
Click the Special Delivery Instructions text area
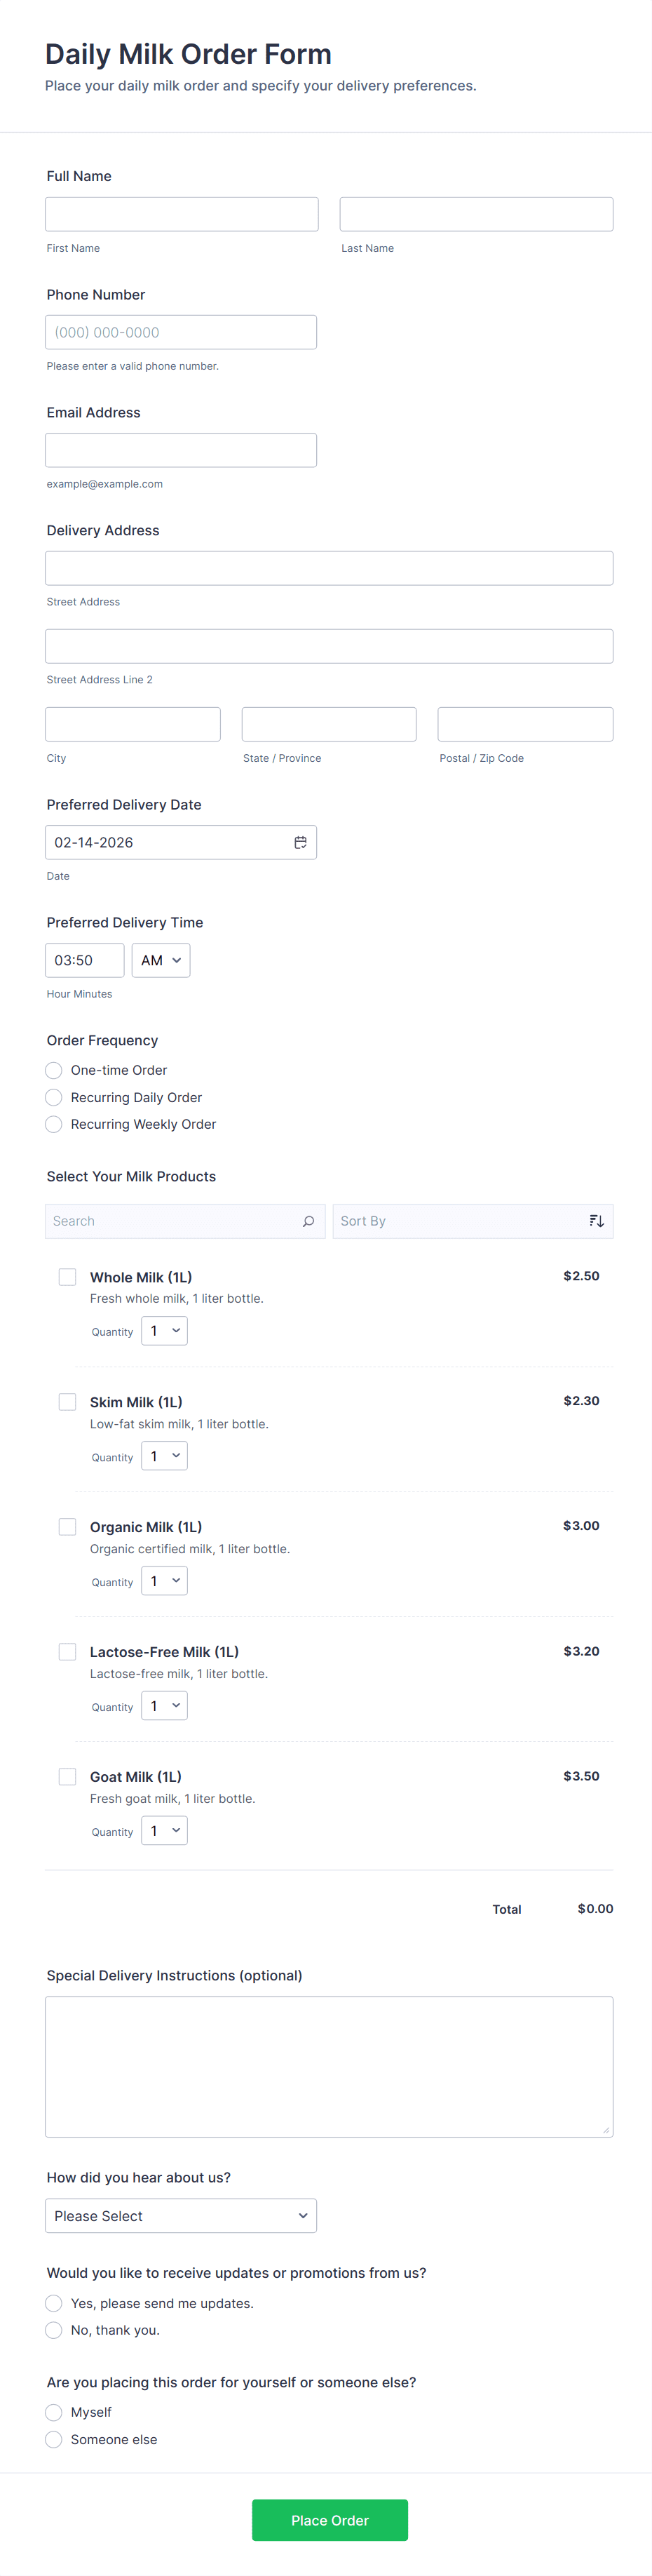pyautogui.click(x=329, y=2066)
